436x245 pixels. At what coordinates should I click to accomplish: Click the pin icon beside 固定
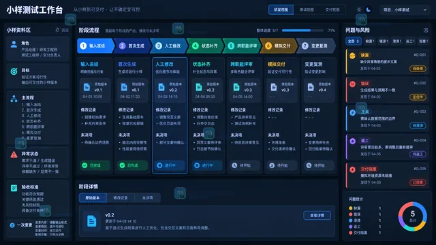point(57,30)
